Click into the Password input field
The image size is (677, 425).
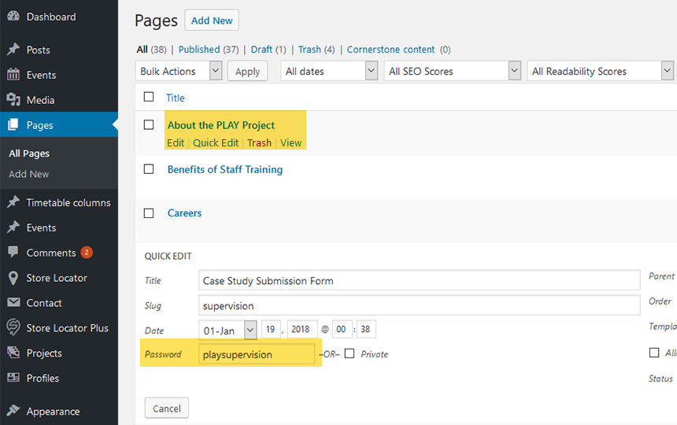coord(257,354)
